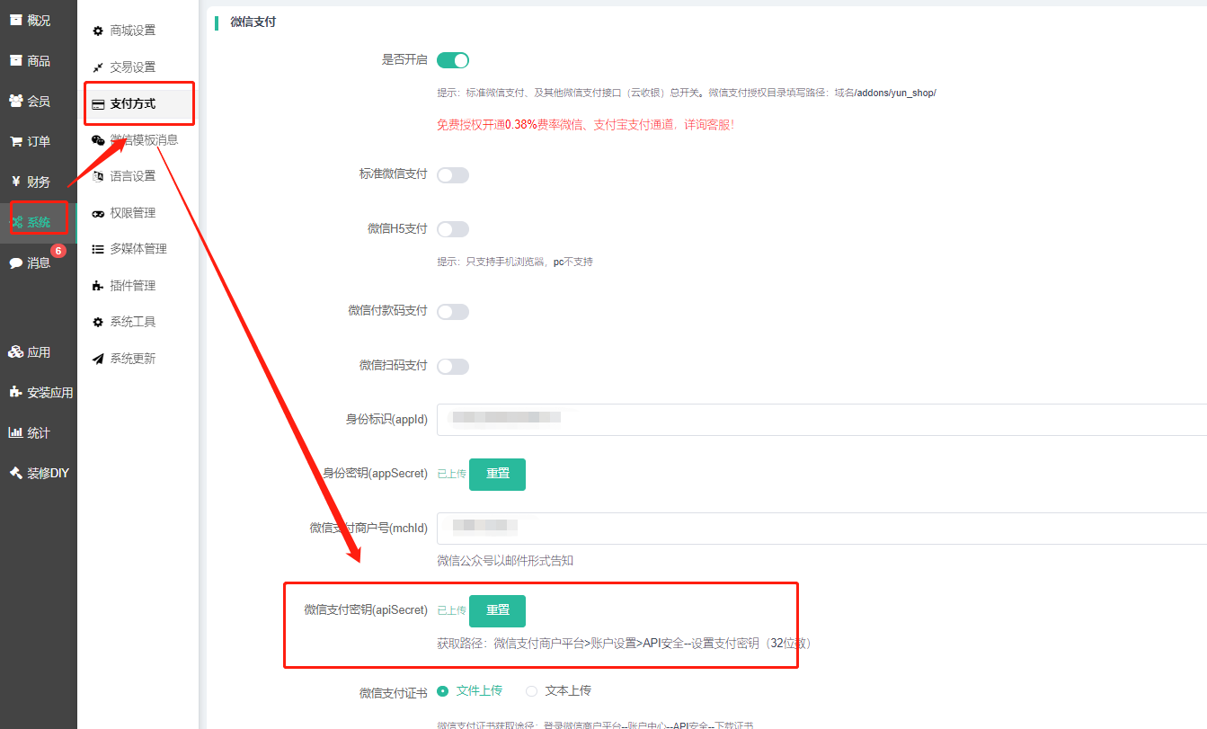Click the 安装应用 puzzle icon

[15, 392]
